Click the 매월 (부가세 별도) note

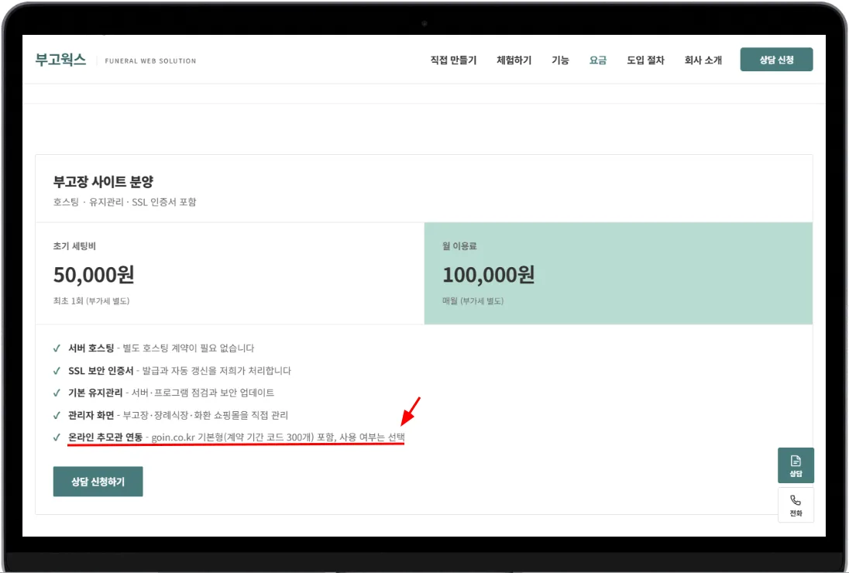point(473,301)
